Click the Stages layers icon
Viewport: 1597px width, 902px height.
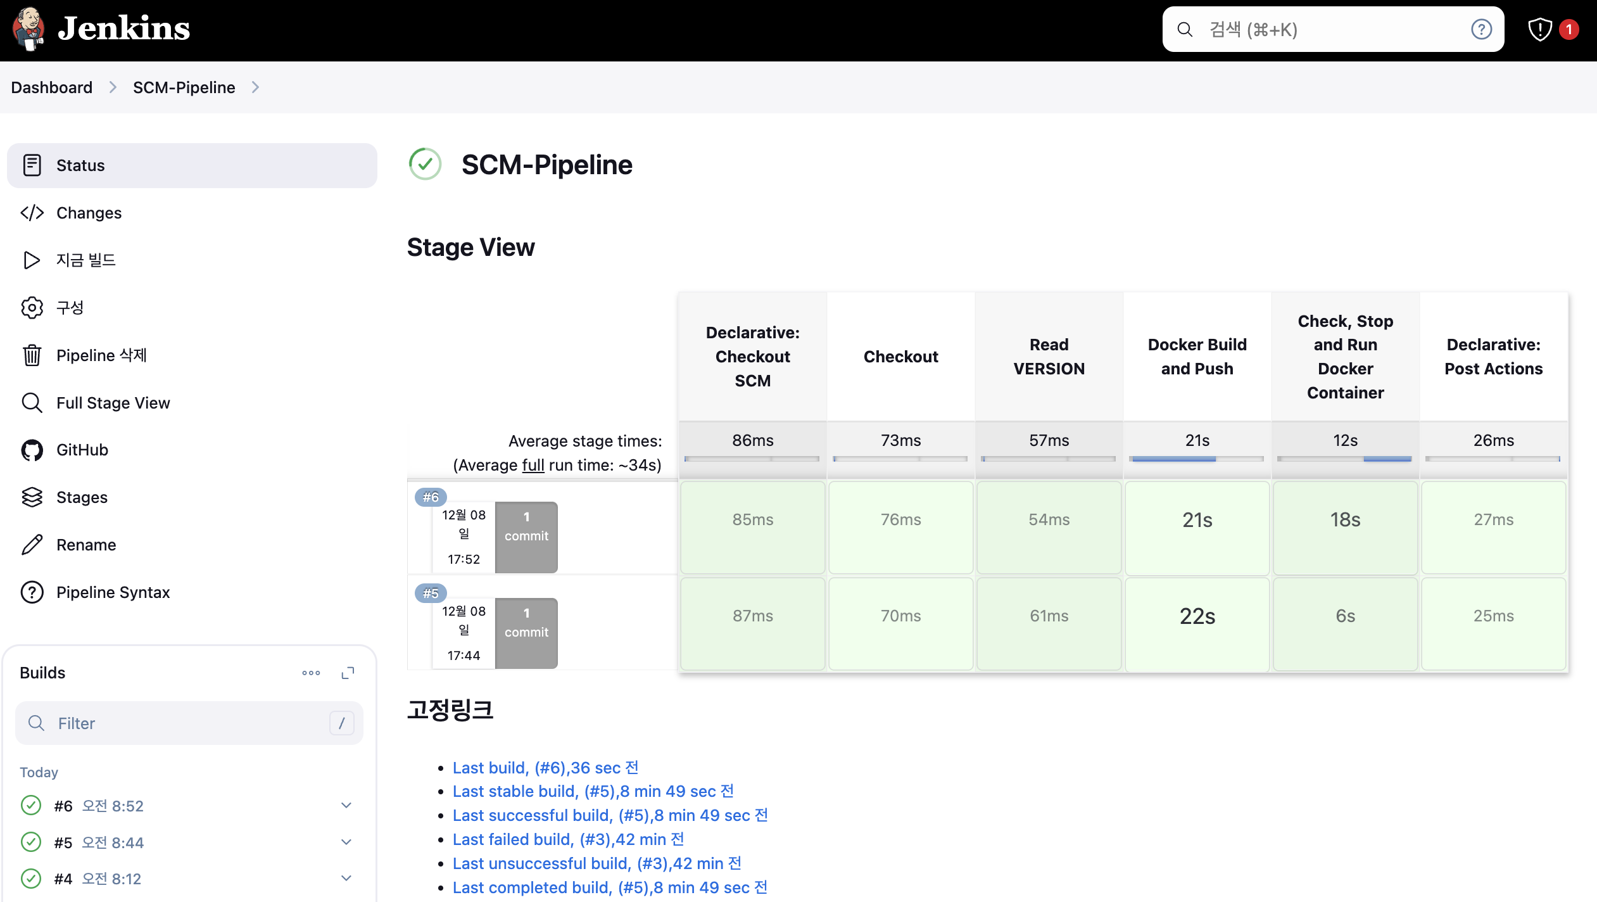point(32,497)
